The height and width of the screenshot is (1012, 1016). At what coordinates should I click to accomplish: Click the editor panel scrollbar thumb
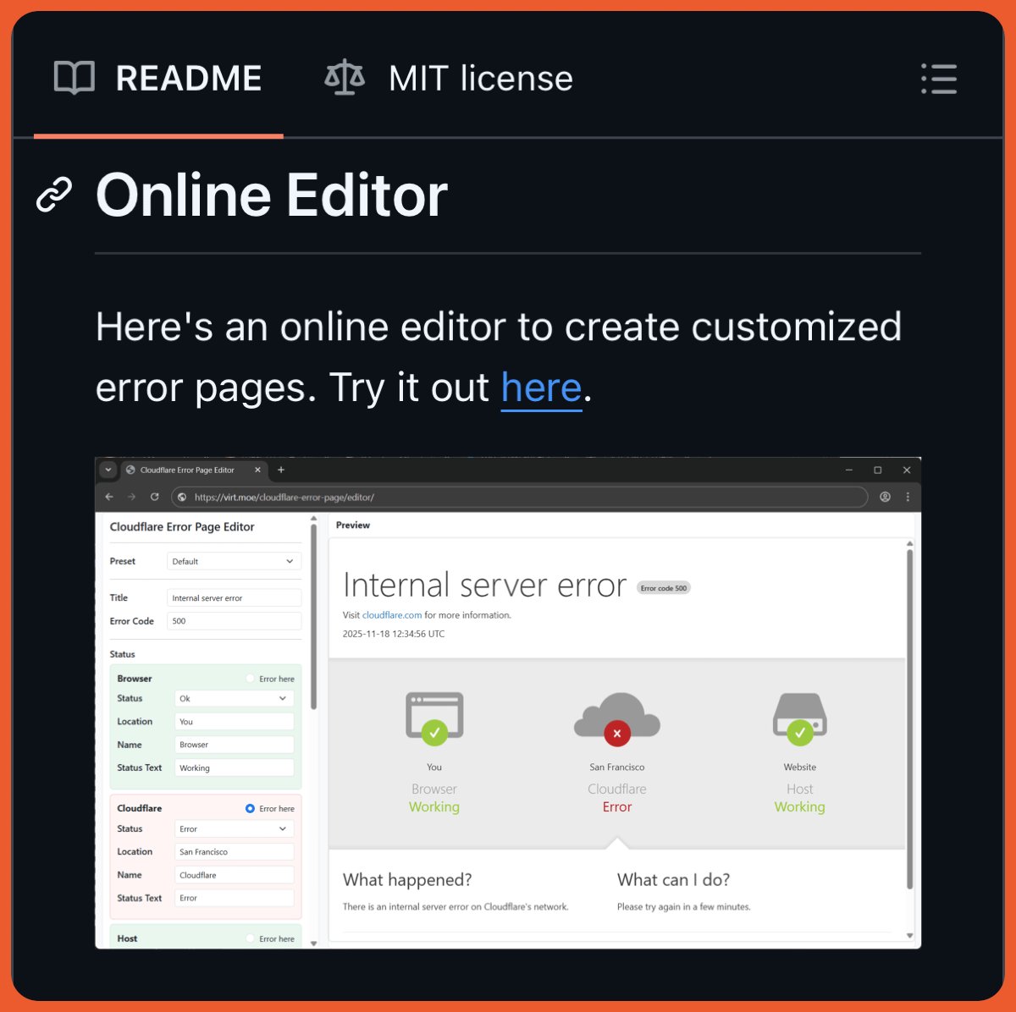coord(313,616)
